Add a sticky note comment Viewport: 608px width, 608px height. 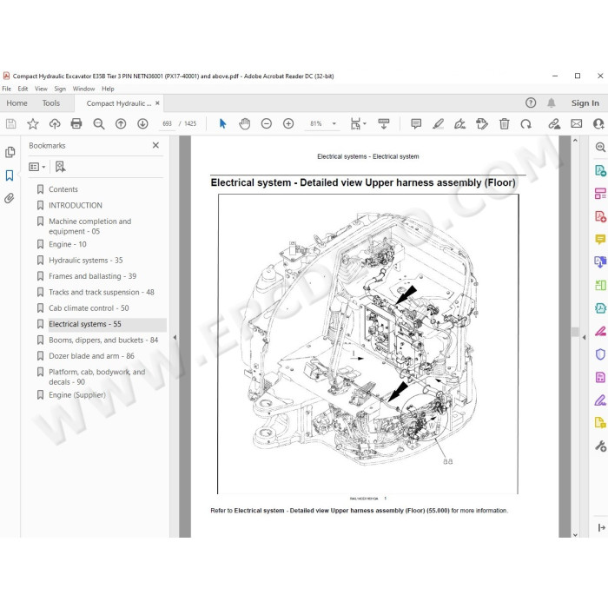tap(416, 123)
